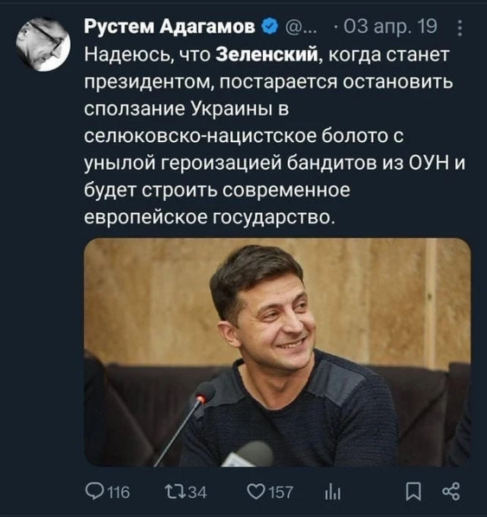Open the attached photo of smiling man
The height and width of the screenshot is (517, 487).
click(277, 352)
